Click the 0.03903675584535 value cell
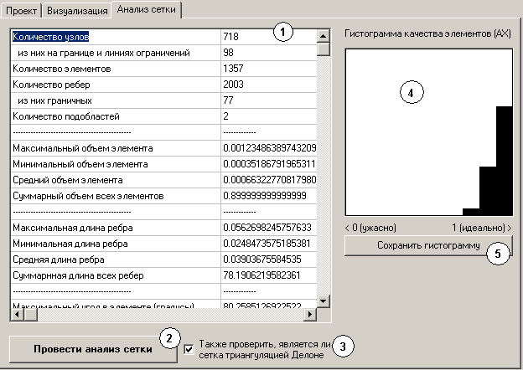This screenshot has width=523, height=370. 268,260
